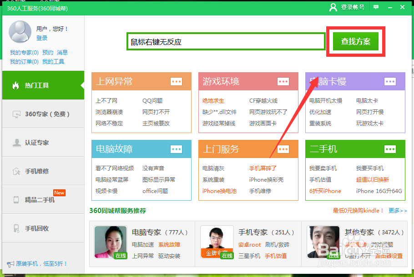Open more options in 上门服务 card
Image resolution: width=414 pixels, height=277 pixels.
(283, 149)
